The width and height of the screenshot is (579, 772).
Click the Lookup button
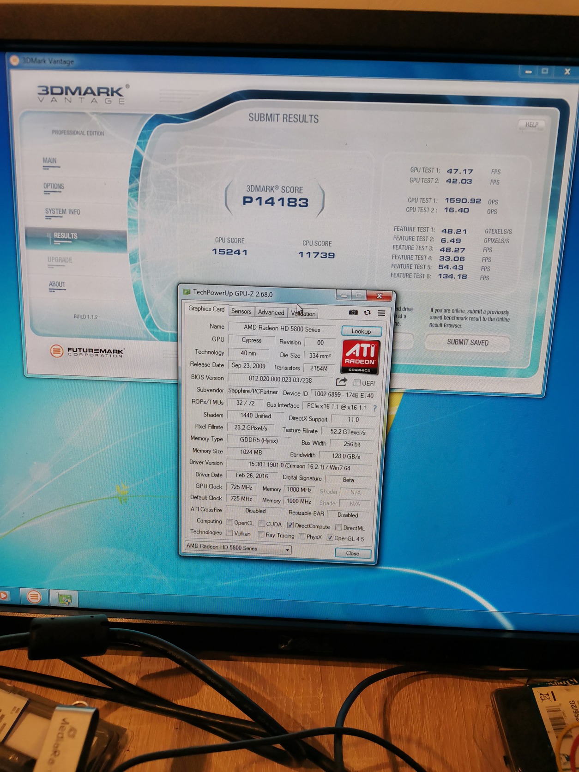362,331
